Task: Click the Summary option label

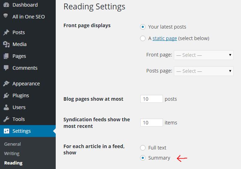Action: [159, 158]
